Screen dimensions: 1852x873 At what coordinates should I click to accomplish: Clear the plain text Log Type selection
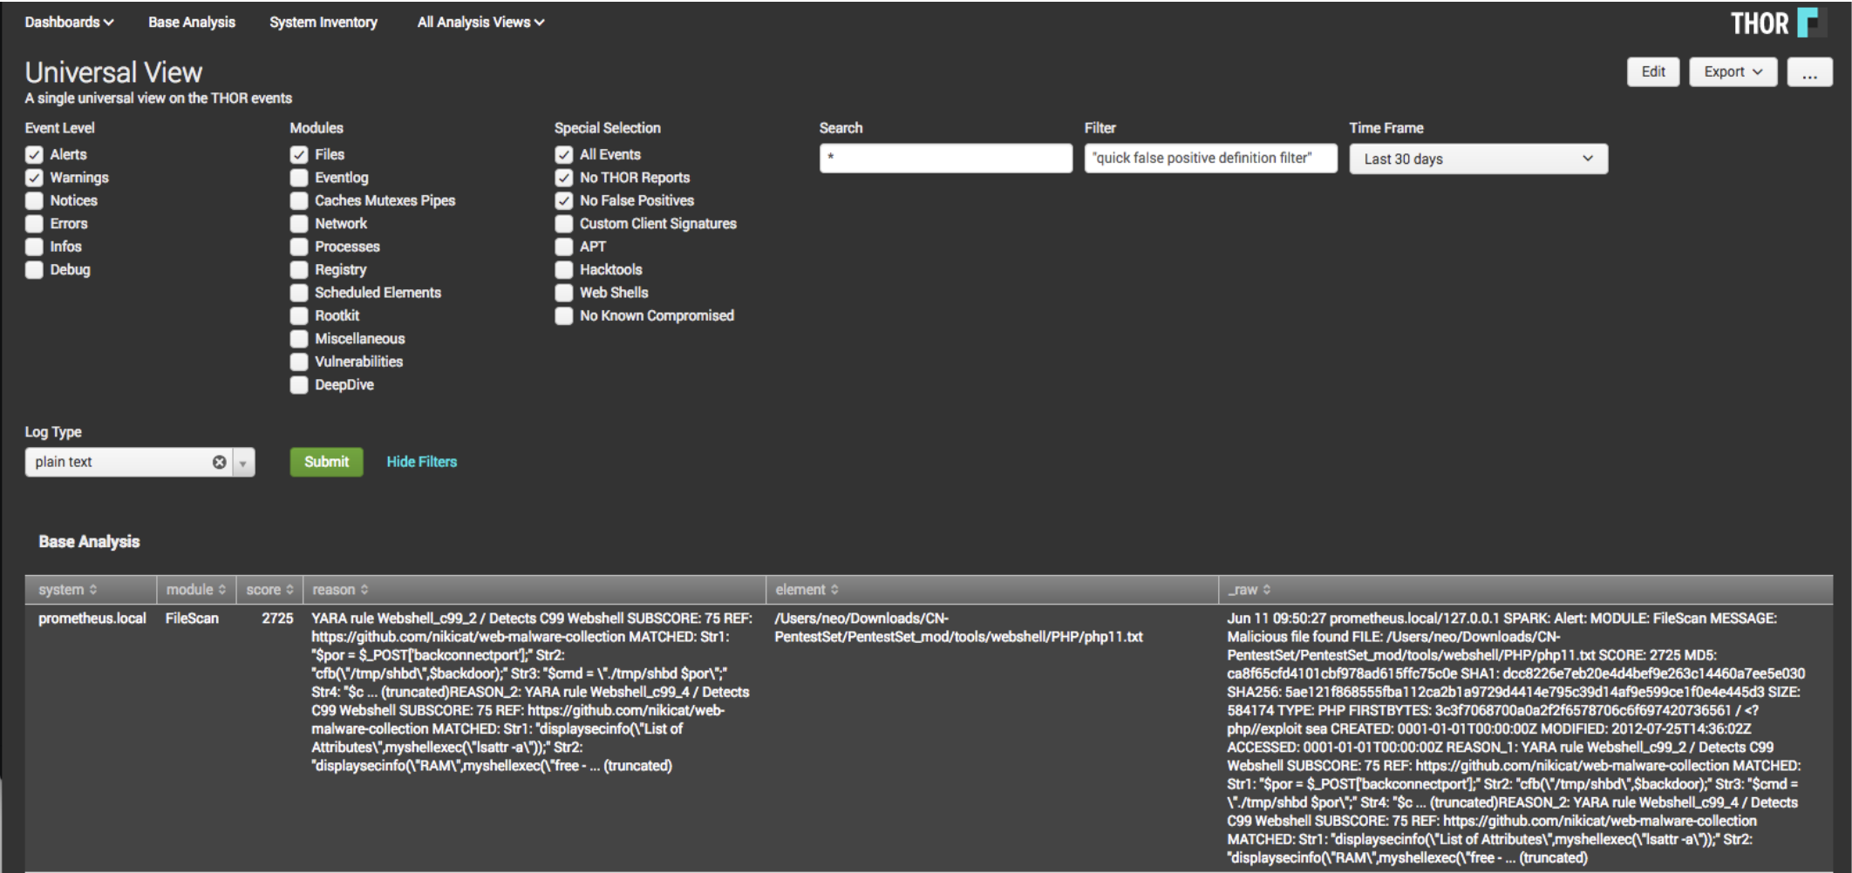pyautogui.click(x=219, y=462)
